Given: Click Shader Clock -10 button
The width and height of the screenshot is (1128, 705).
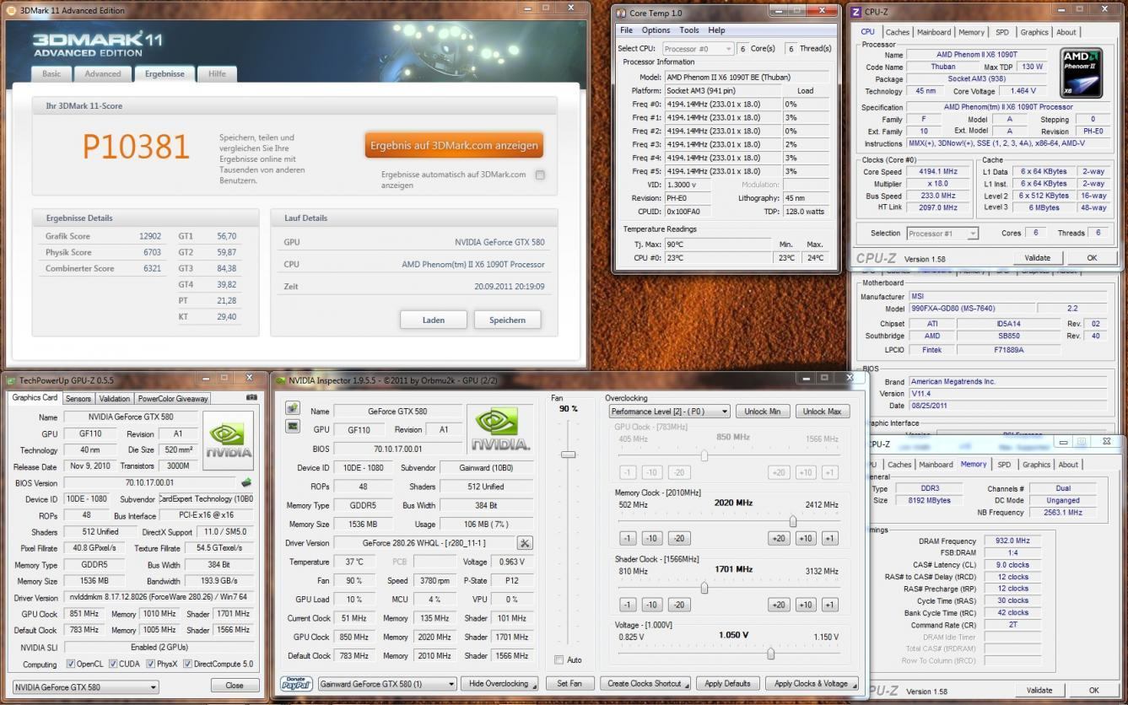Looking at the screenshot, I should tap(651, 605).
